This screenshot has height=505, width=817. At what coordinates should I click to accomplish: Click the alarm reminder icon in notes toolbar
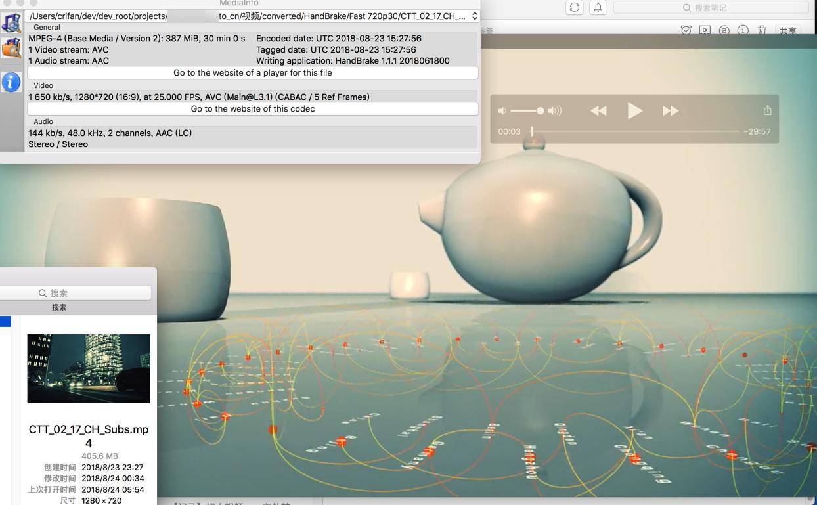coord(686,30)
